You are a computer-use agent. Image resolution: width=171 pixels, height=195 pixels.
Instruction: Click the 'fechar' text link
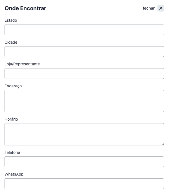pyautogui.click(x=148, y=8)
